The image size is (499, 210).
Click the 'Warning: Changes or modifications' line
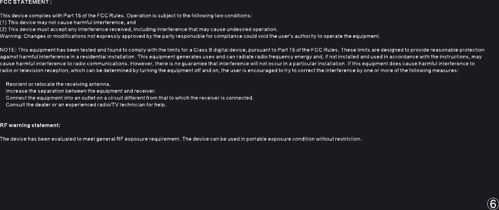pyautogui.click(x=190, y=36)
